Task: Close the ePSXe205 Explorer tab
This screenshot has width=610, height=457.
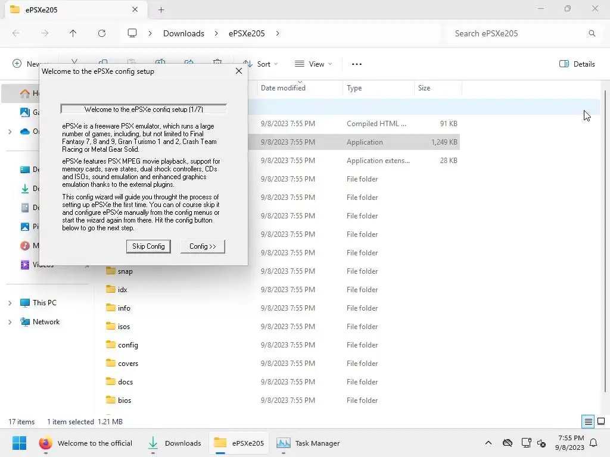Action: [x=135, y=10]
